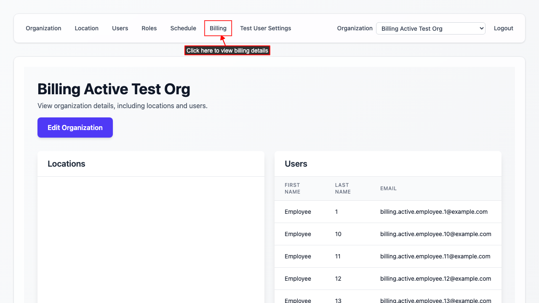The image size is (539, 303).
Task: Click the Billing Active Test Org title
Action: [x=114, y=89]
